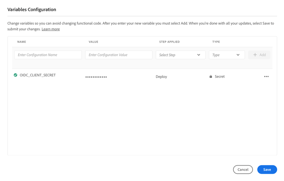The height and width of the screenshot is (181, 284).
Task: Click the green checkmark status icon
Action: point(16,75)
